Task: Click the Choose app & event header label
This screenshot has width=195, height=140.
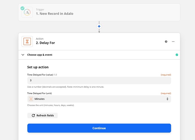Action: (x=40, y=55)
